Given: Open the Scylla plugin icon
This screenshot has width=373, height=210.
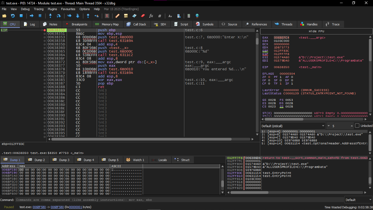Looking at the screenshot, I should pyautogui.click(x=107, y=16).
